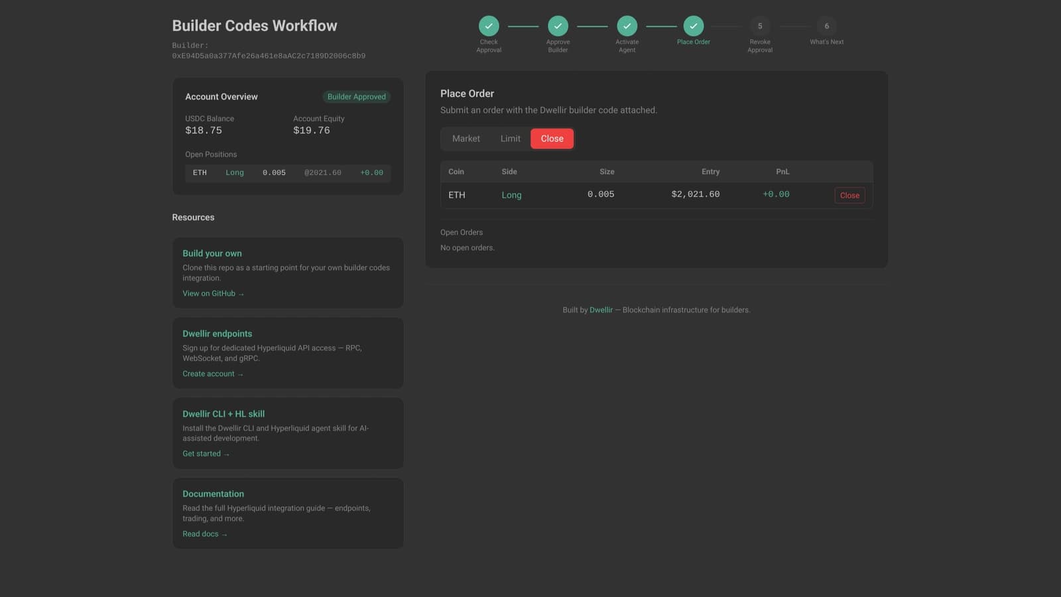Expand the Resources section header
Screen dimensions: 1061x597
[193, 217]
